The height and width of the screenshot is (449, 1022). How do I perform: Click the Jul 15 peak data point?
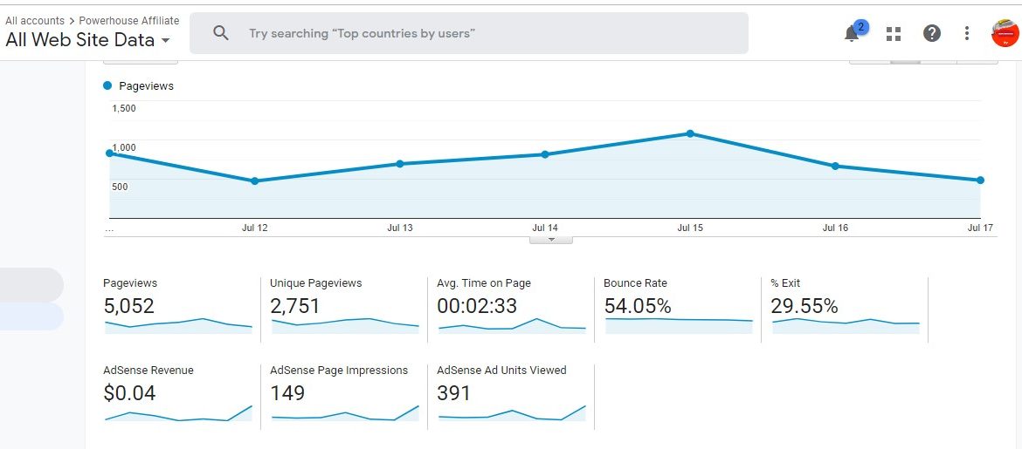pos(690,133)
